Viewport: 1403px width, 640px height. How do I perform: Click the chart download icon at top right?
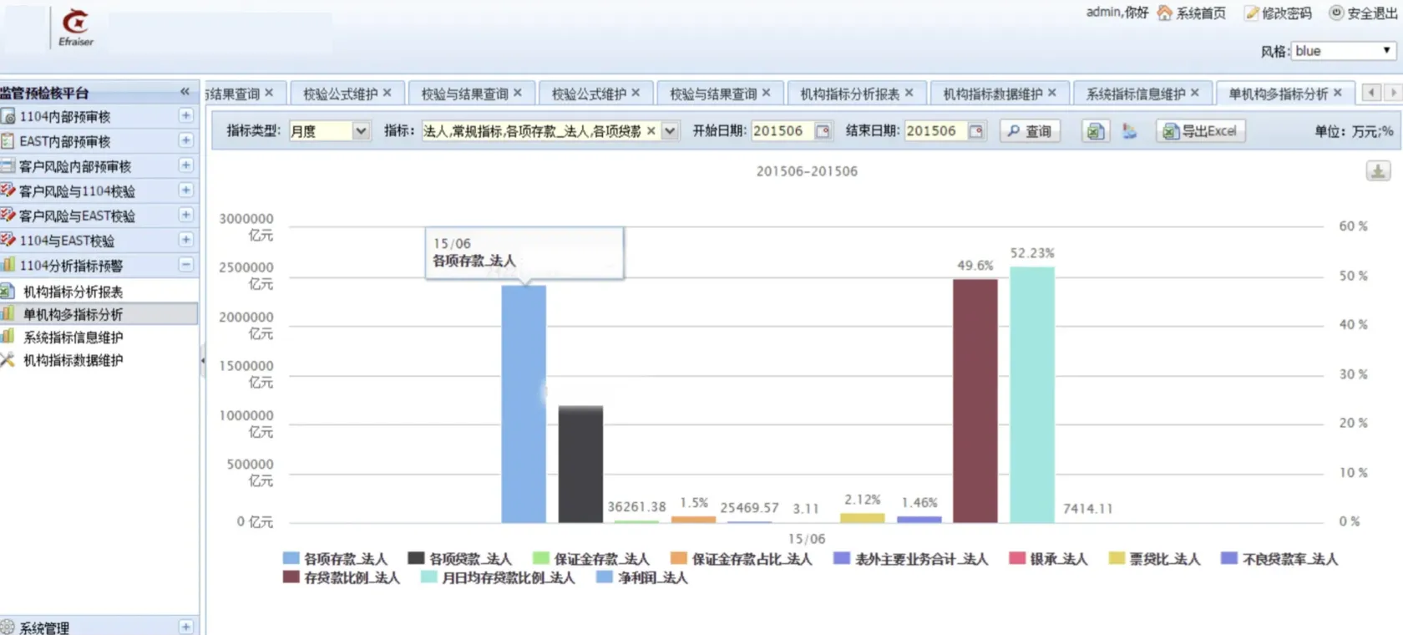1378,171
